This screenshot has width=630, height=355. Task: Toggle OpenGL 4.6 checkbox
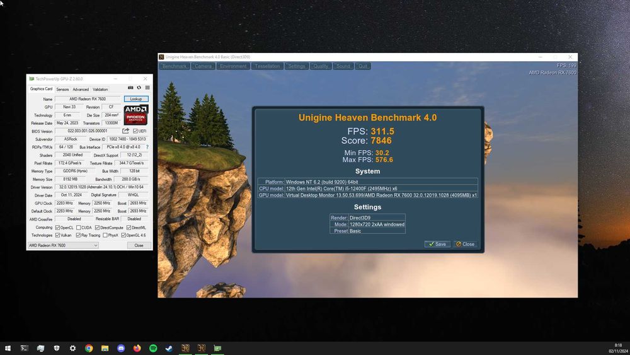[x=123, y=235]
